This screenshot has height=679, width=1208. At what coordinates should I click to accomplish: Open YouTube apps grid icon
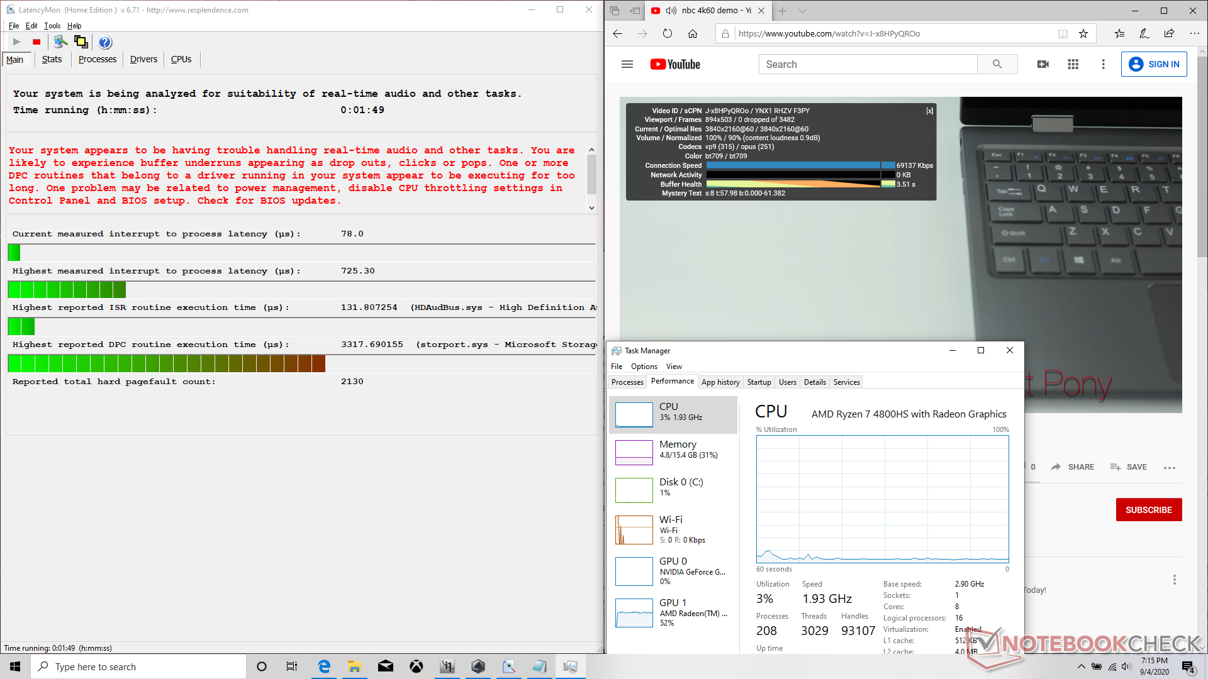tap(1073, 64)
